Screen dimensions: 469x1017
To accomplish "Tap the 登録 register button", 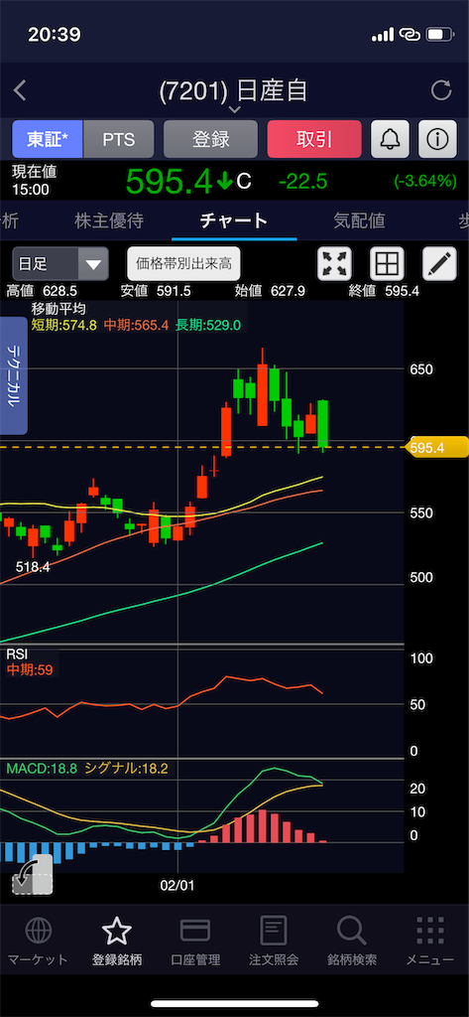I will pos(210,139).
